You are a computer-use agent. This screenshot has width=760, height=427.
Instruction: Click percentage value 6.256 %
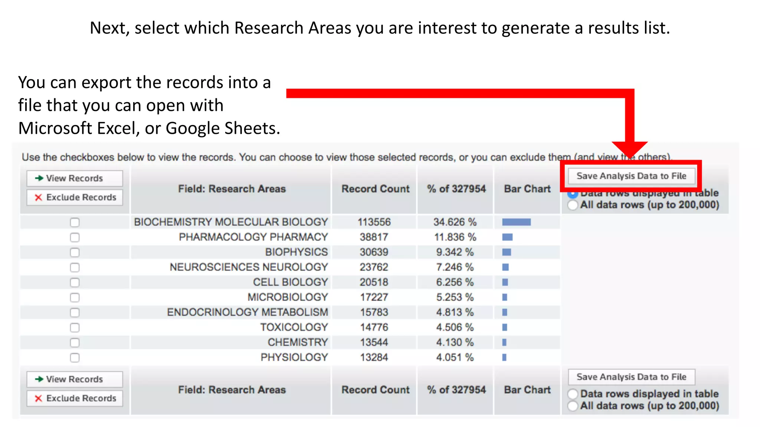point(455,282)
